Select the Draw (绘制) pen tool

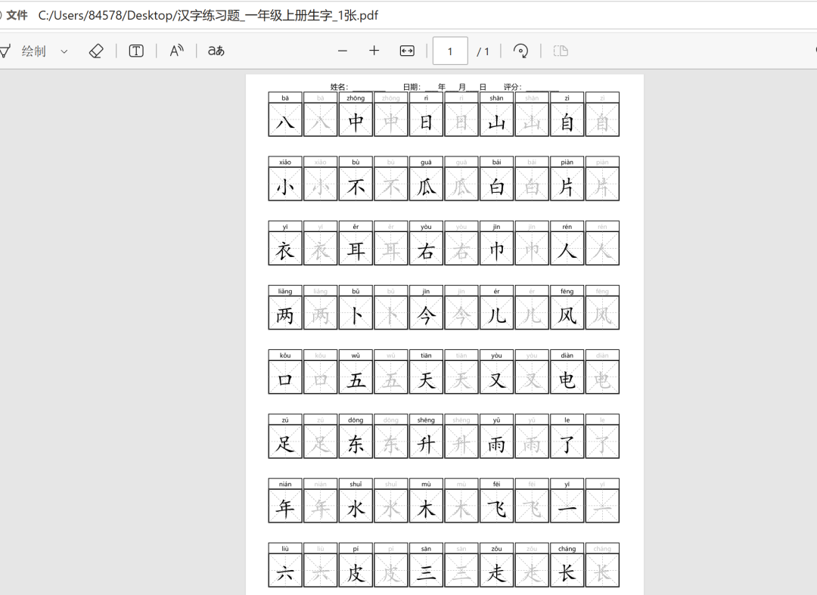tap(23, 51)
